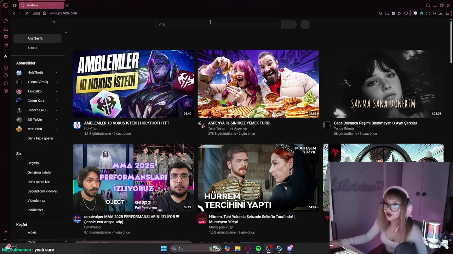Open Spotify from the taskbar
The image size is (453, 254).
258,248
